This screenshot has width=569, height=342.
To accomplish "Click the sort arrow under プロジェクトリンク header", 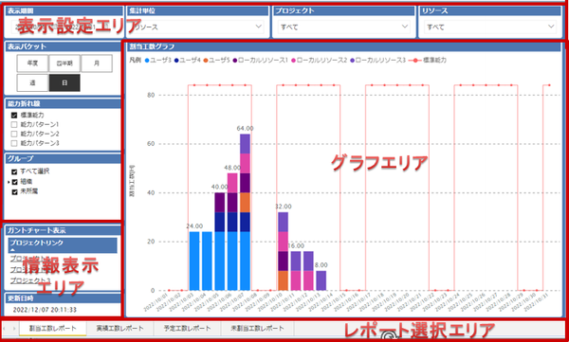I will pyautogui.click(x=12, y=250).
